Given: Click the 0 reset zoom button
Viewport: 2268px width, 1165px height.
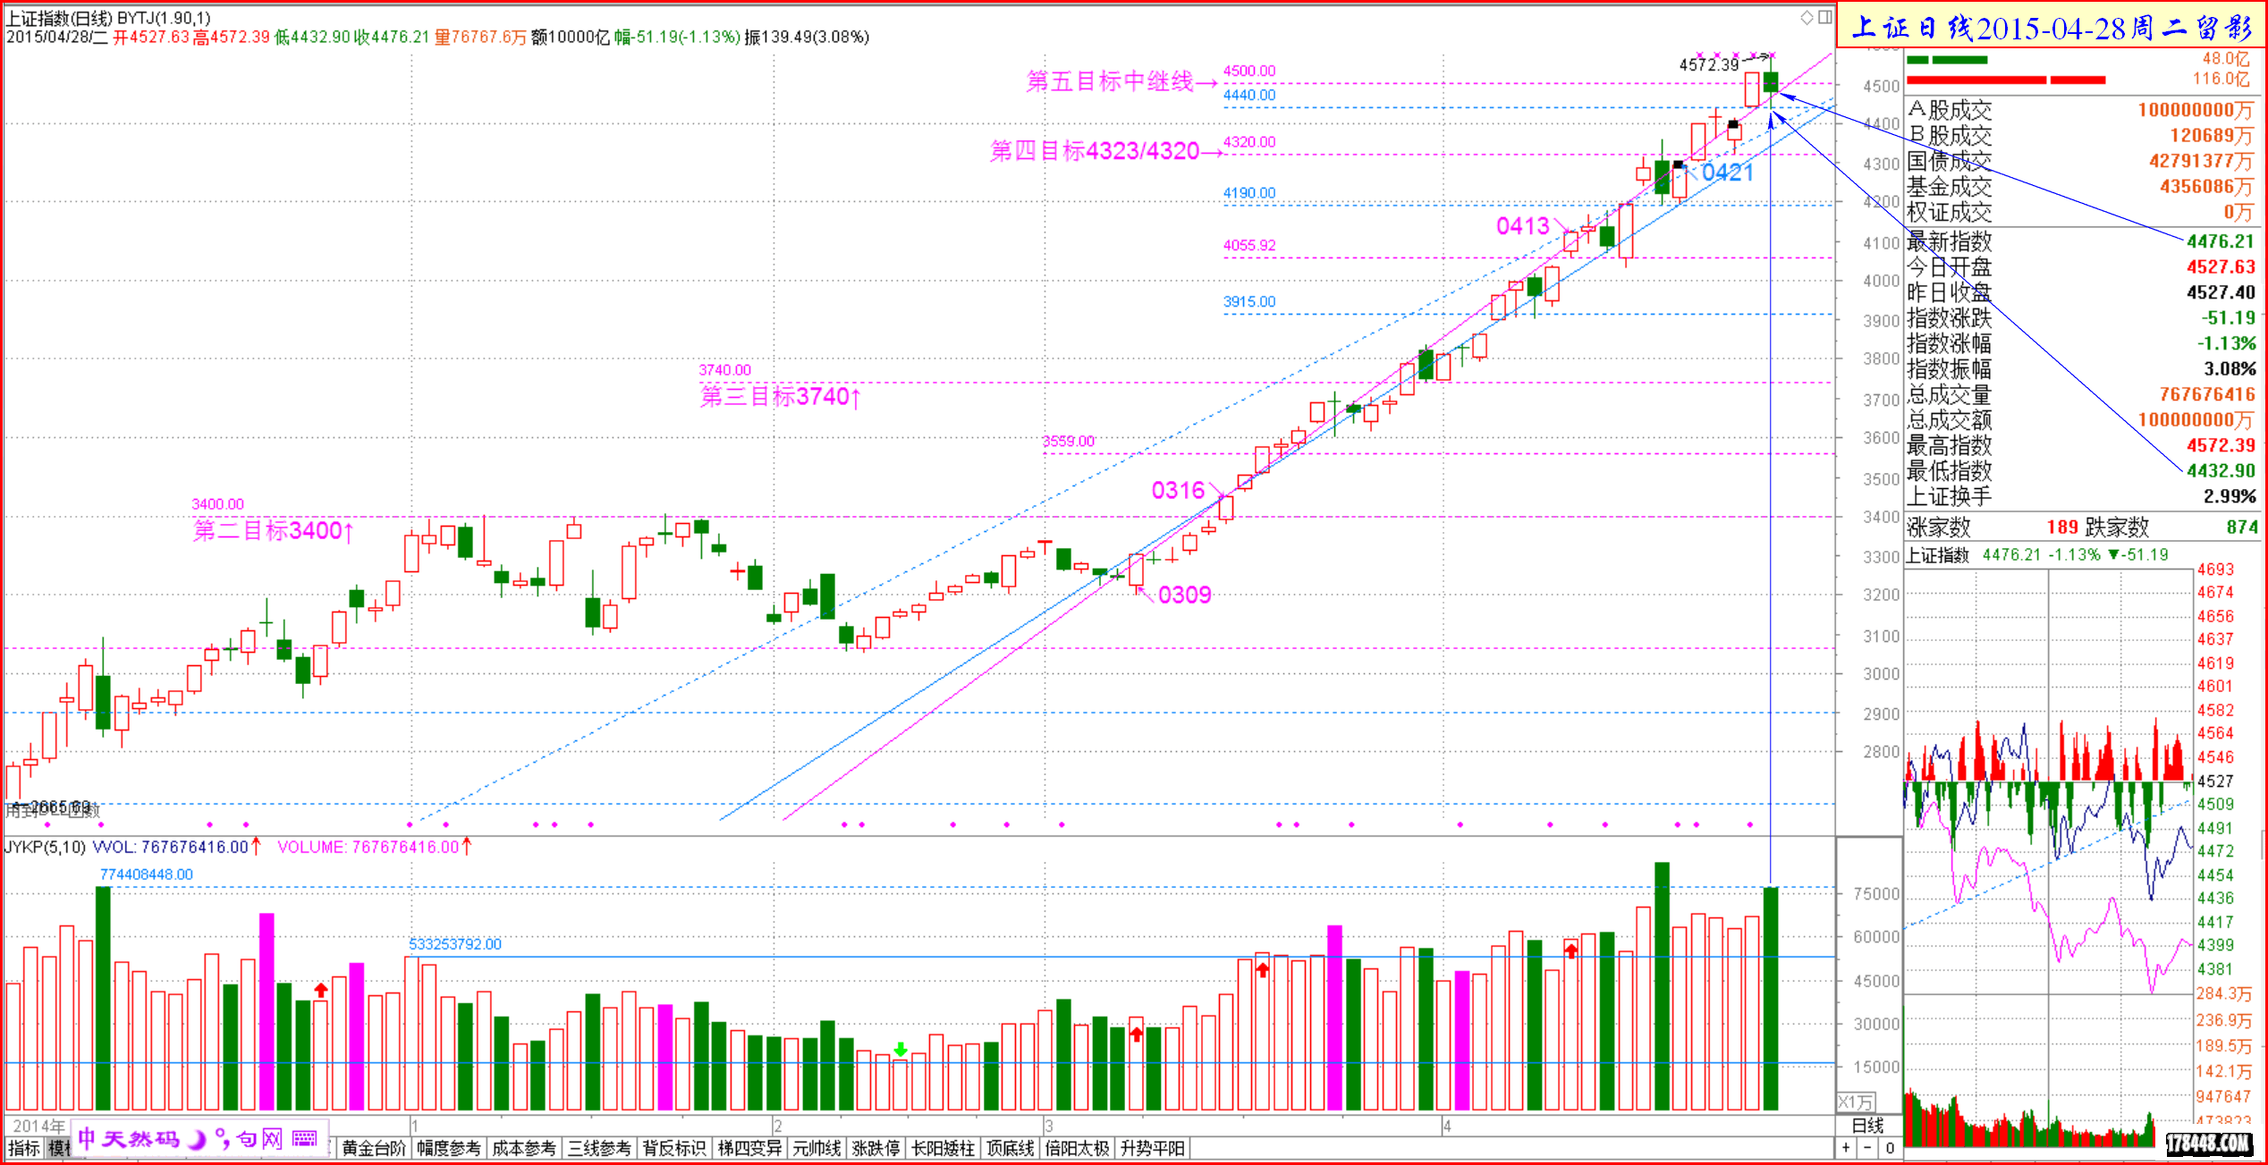Looking at the screenshot, I should coord(1890,1148).
